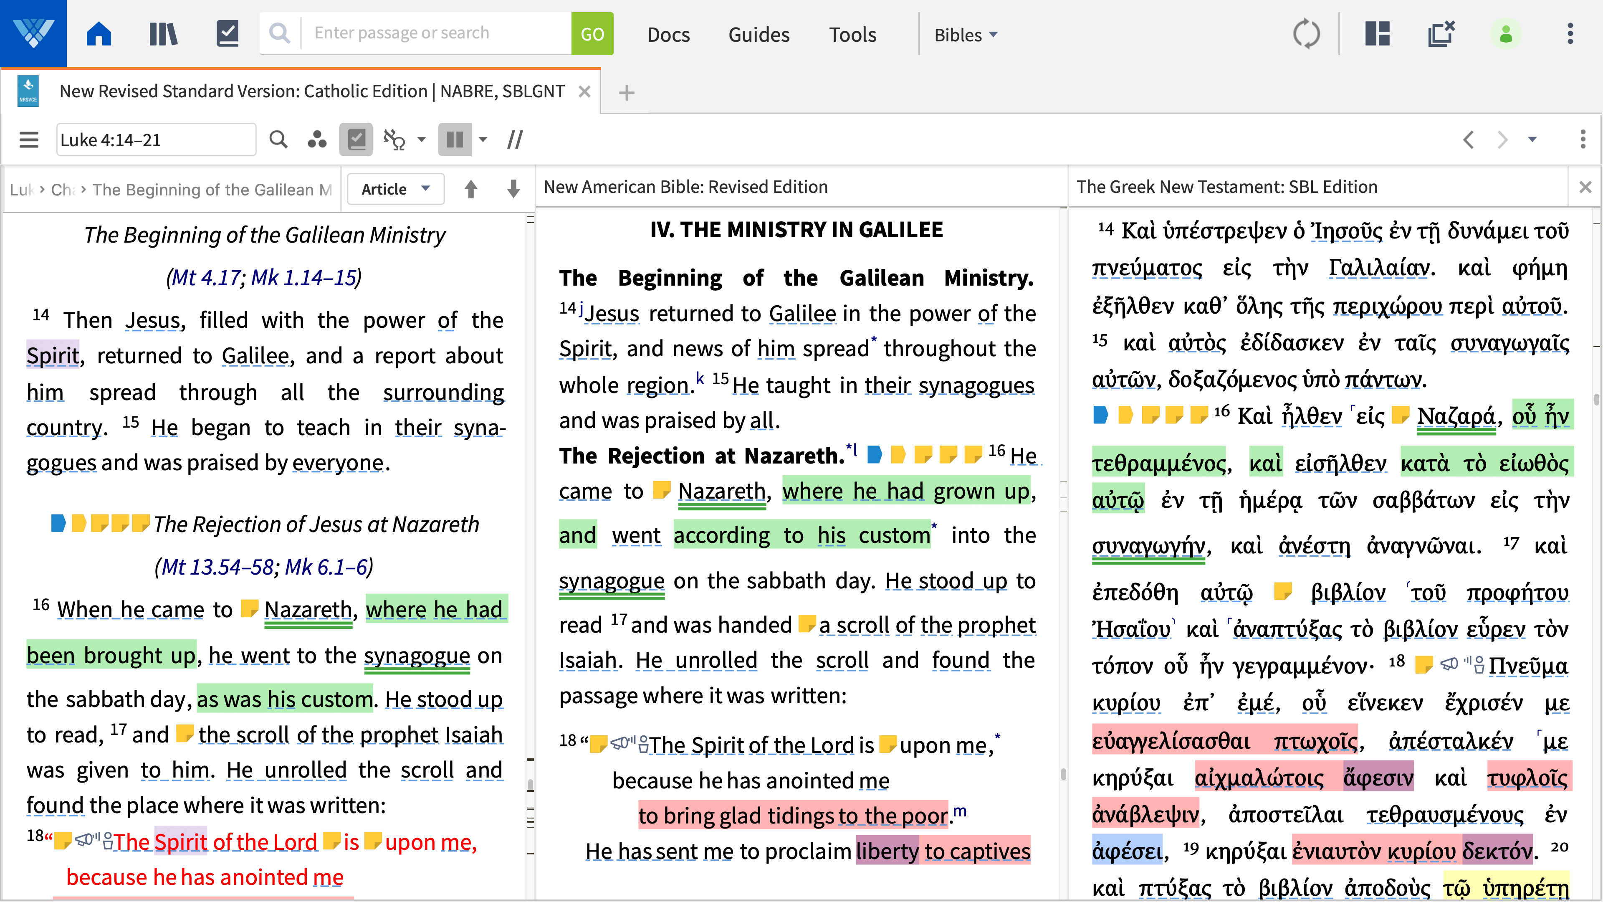Open the checklist icon in the top bar
1603x902 pixels.
(227, 33)
